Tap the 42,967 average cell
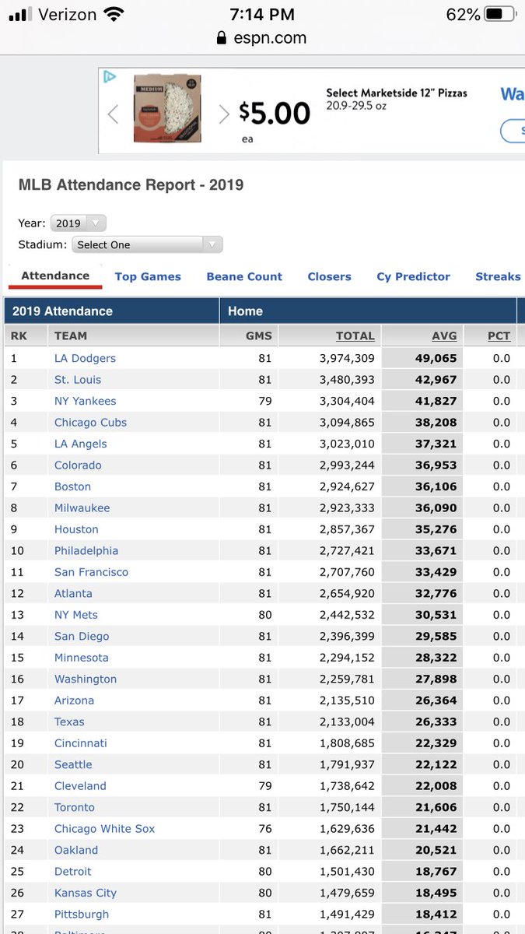Image resolution: width=525 pixels, height=934 pixels. 437,380
